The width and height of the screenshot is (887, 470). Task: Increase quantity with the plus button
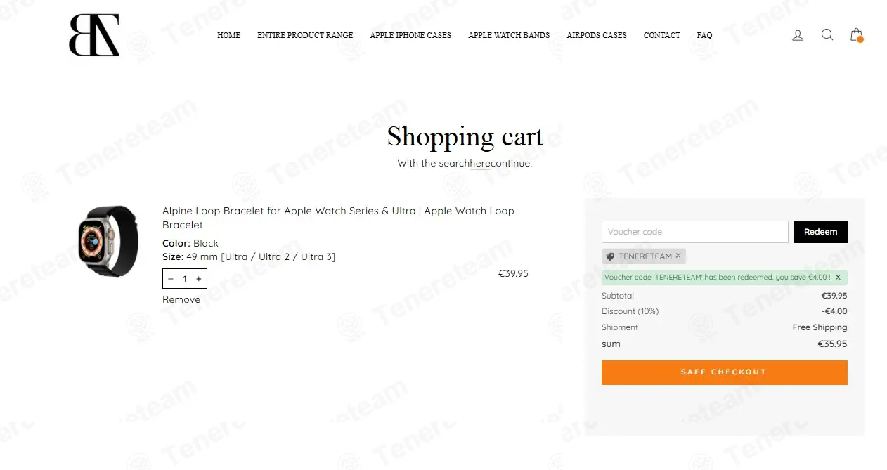pos(199,279)
